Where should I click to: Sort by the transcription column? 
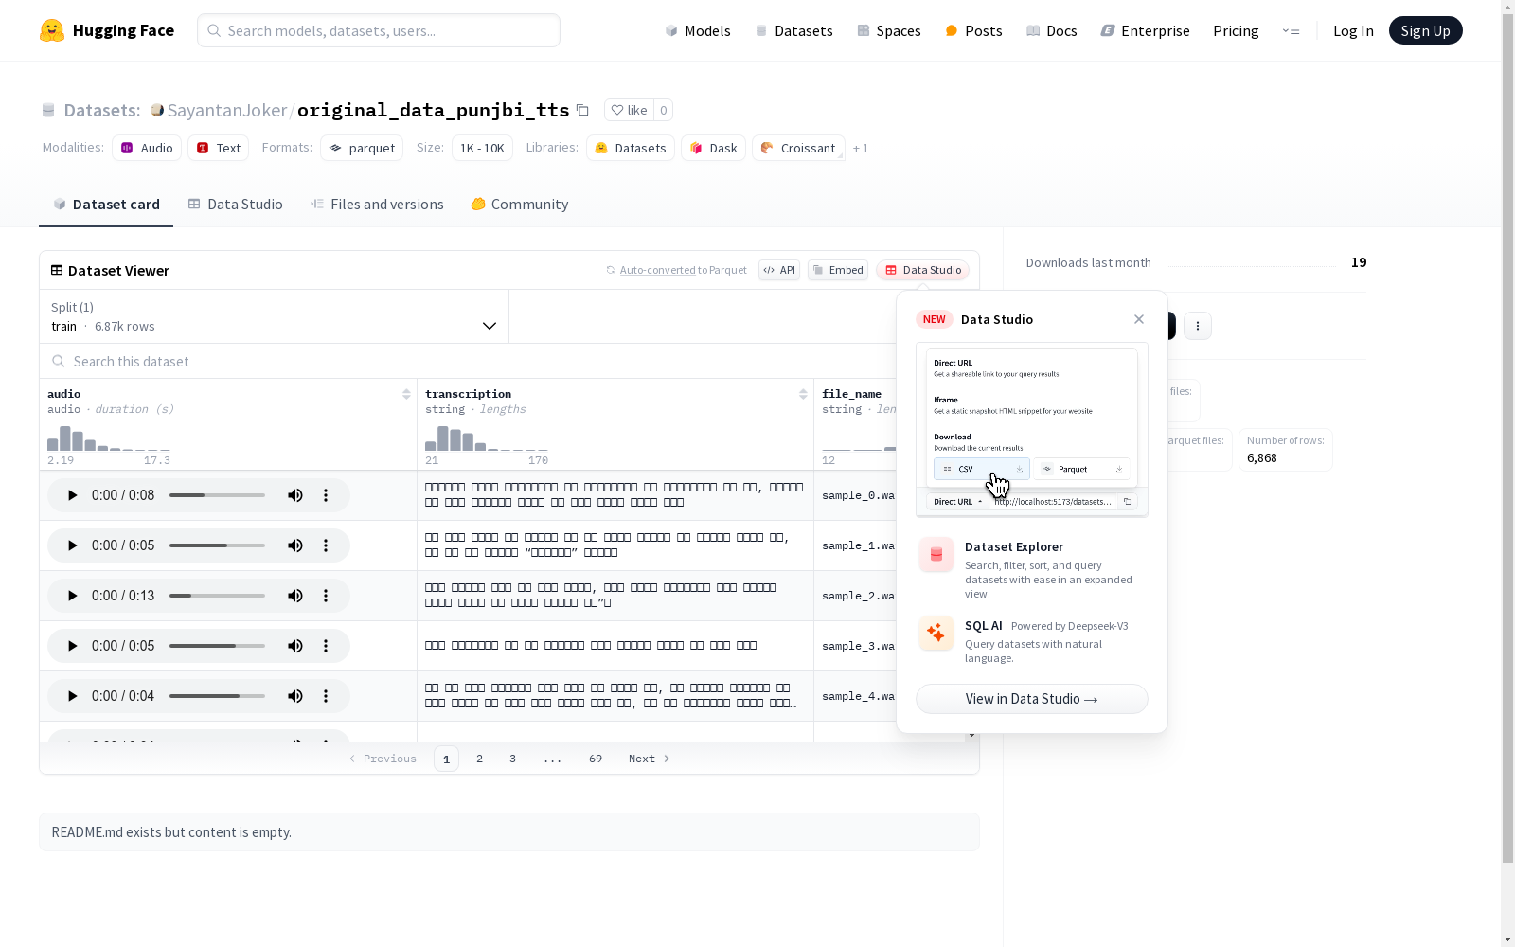point(803,394)
